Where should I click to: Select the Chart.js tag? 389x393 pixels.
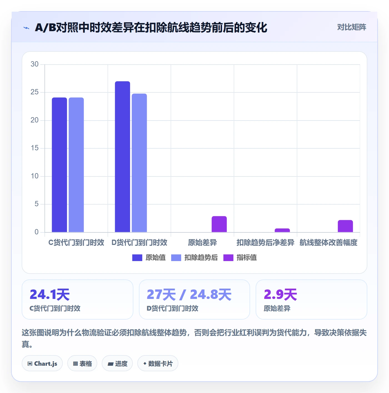tap(42, 363)
